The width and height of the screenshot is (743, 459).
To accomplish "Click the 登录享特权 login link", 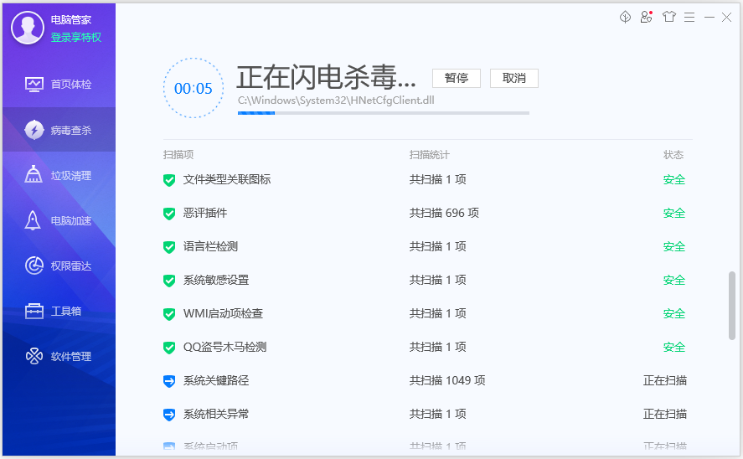I will point(76,38).
